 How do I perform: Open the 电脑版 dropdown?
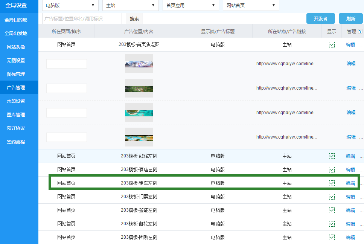70,5
